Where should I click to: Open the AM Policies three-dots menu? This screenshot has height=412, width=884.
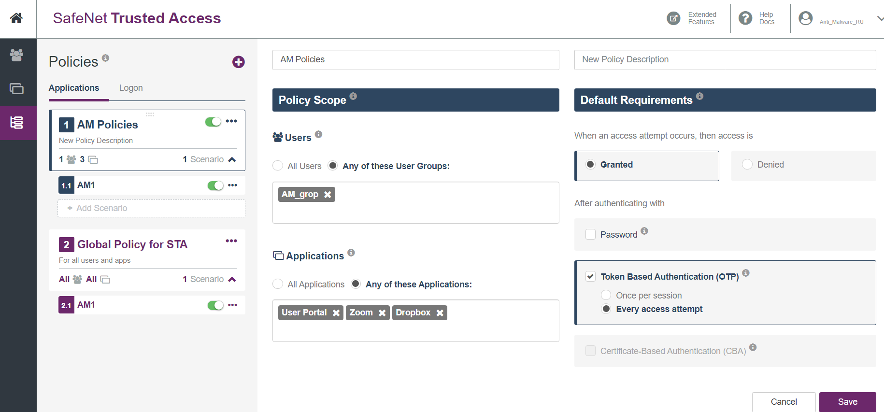231,121
